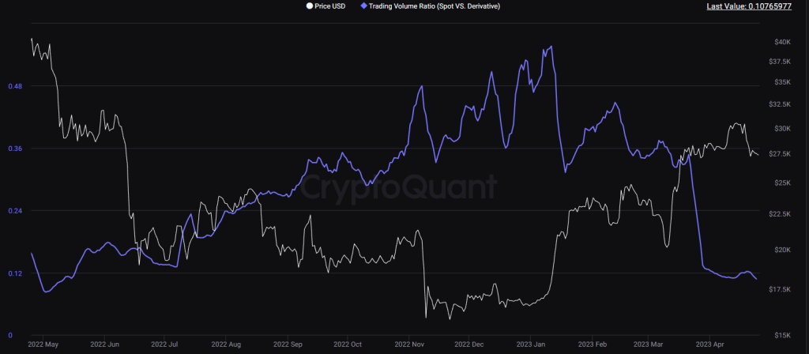Screen dimensions: 809x354
Task: Click the 2022 Sep date label
Action: tap(288, 344)
